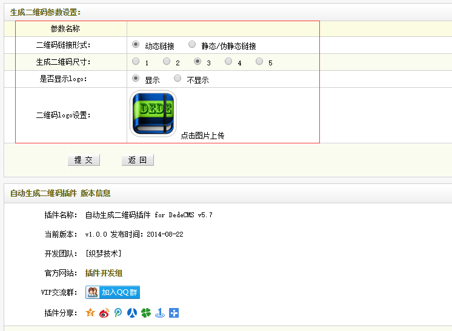Image resolution: width=452 pixels, height=331 pixels.
Task: Pick QR code size 4
Action: click(228, 61)
